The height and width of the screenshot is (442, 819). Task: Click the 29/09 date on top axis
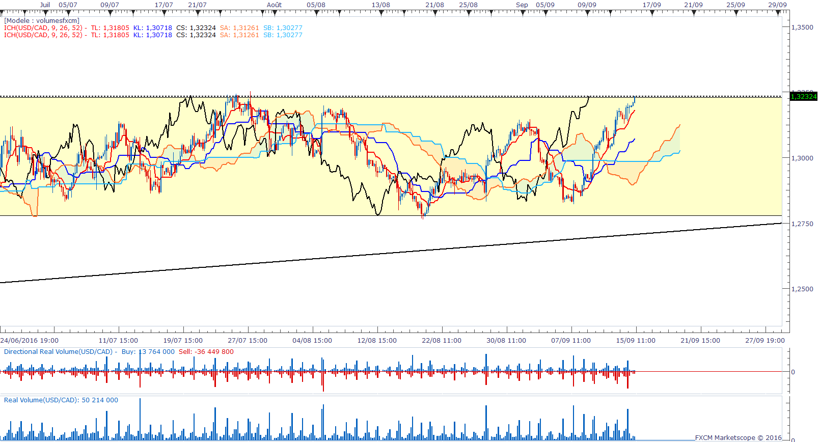777,5
